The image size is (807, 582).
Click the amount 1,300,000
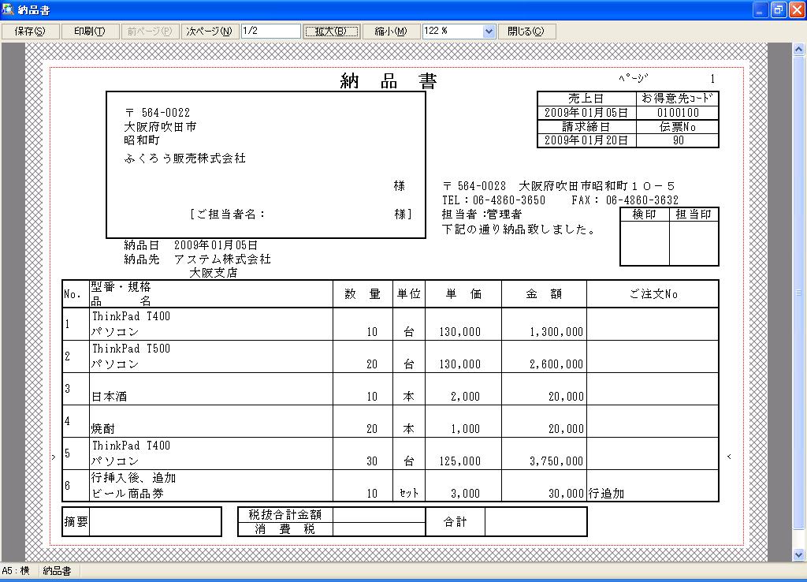pyautogui.click(x=556, y=332)
